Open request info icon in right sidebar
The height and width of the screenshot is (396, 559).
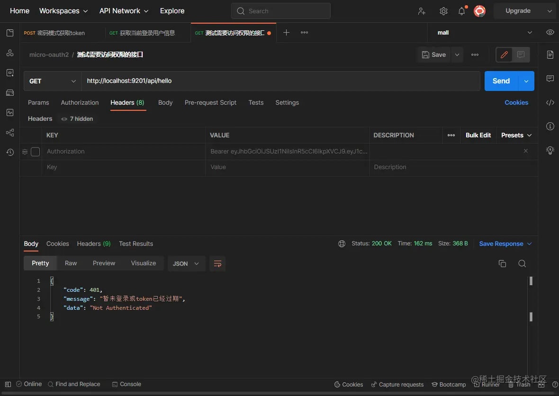(x=550, y=126)
